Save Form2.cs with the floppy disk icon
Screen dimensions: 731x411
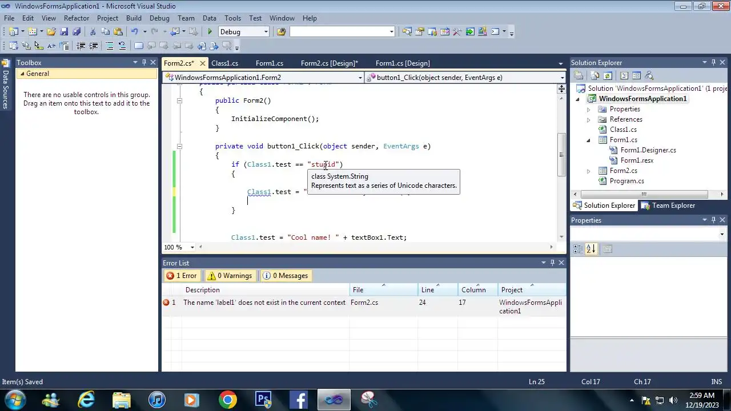click(64, 32)
